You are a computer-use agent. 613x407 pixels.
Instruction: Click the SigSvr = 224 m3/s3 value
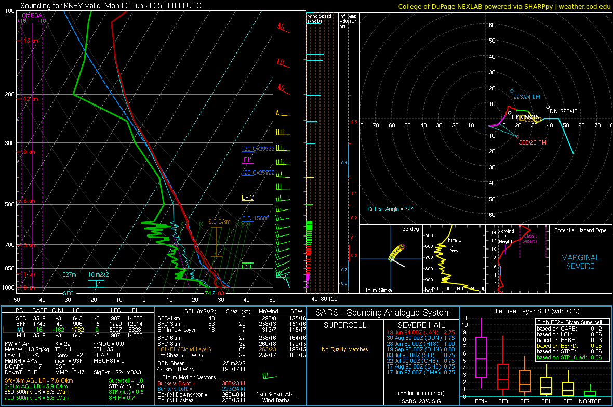(117, 373)
